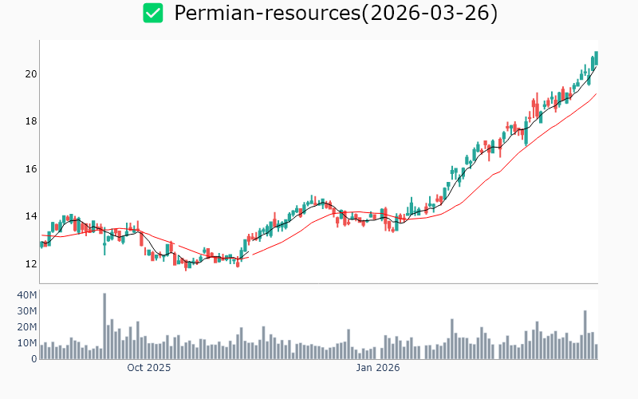Screen dimensions: 638x399
Task: Click the 30M volume axis label
Action: click(27, 311)
